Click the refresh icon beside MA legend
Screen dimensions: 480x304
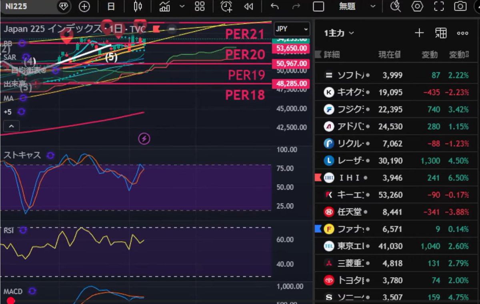pyautogui.click(x=23, y=98)
